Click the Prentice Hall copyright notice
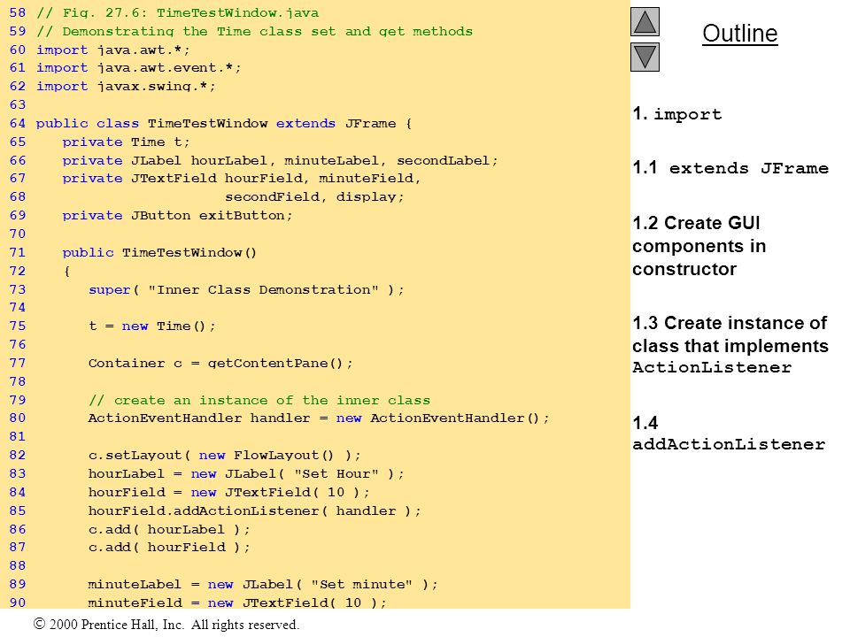This screenshot has height=637, width=850. pyautogui.click(x=166, y=625)
